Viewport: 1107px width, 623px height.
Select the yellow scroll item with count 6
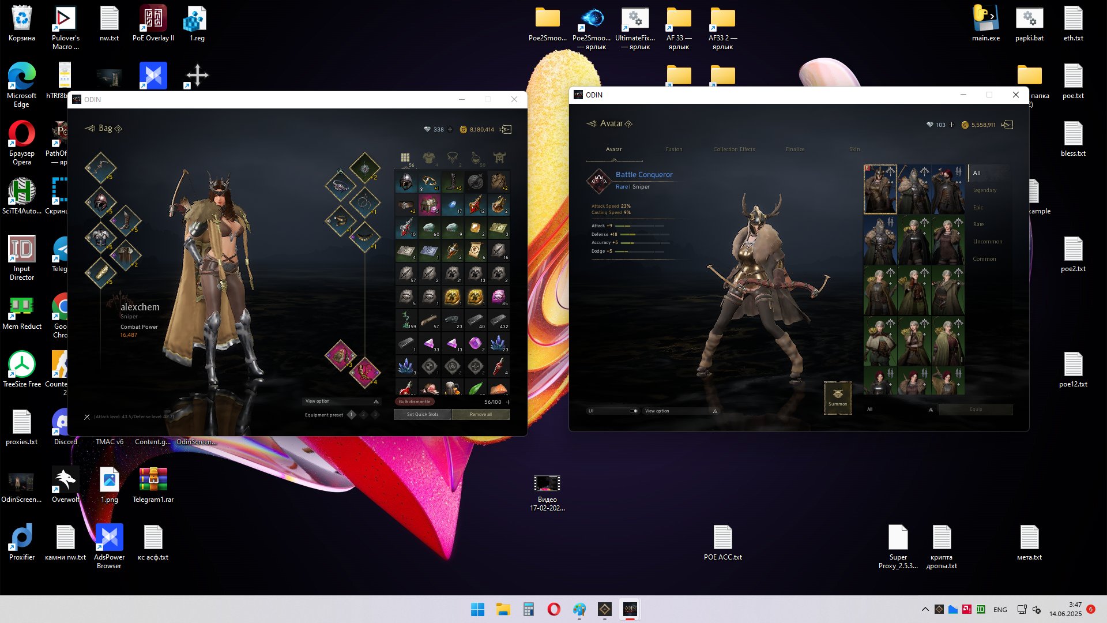pos(475,250)
